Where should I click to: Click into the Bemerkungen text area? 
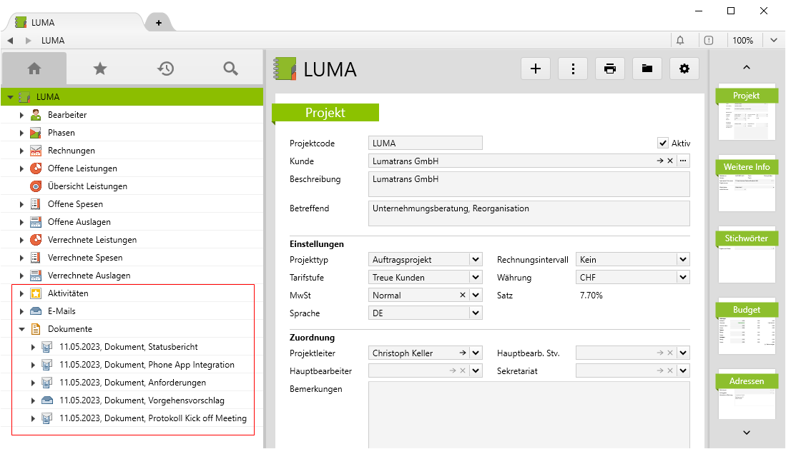(x=529, y=414)
